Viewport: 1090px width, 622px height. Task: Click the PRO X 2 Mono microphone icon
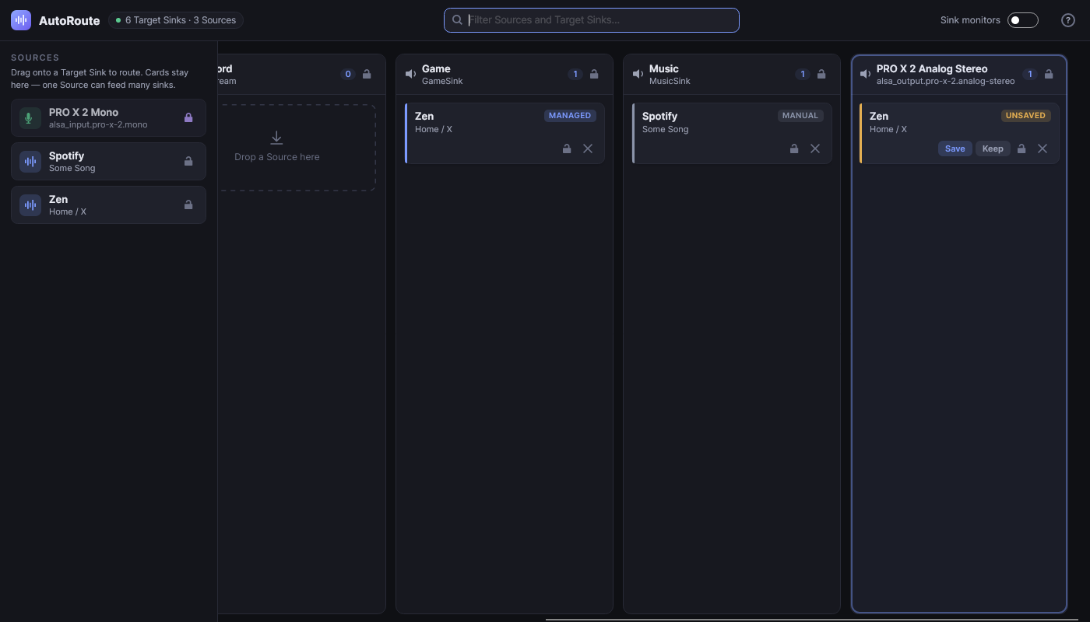coord(30,118)
